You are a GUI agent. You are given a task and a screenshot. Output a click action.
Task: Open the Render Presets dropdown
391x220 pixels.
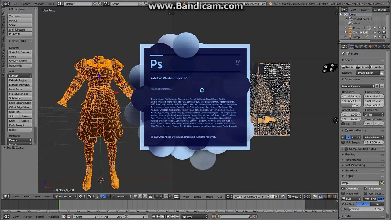pos(358,86)
